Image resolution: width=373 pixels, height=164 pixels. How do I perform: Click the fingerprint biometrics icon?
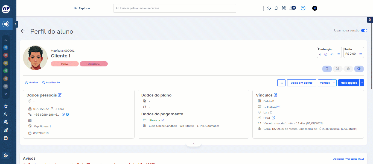pyautogui.click(x=348, y=69)
